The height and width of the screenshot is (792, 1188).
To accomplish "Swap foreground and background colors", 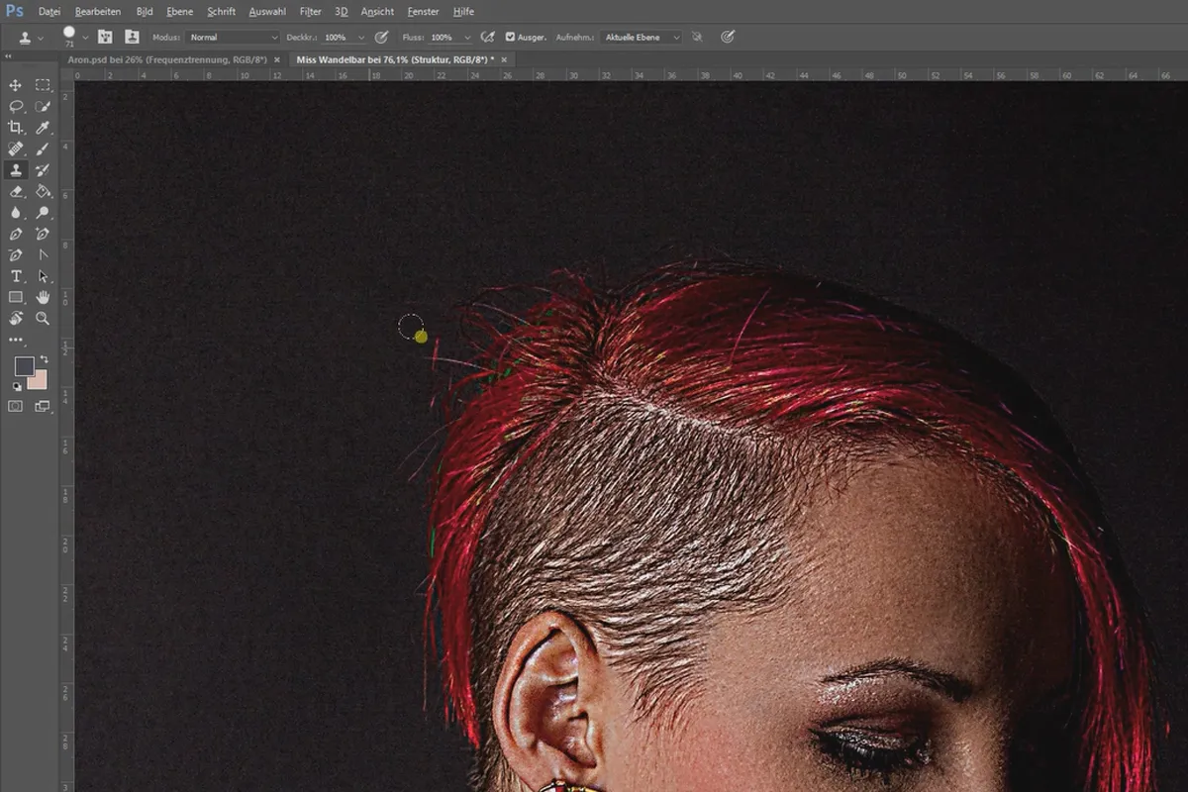I will tap(44, 360).
